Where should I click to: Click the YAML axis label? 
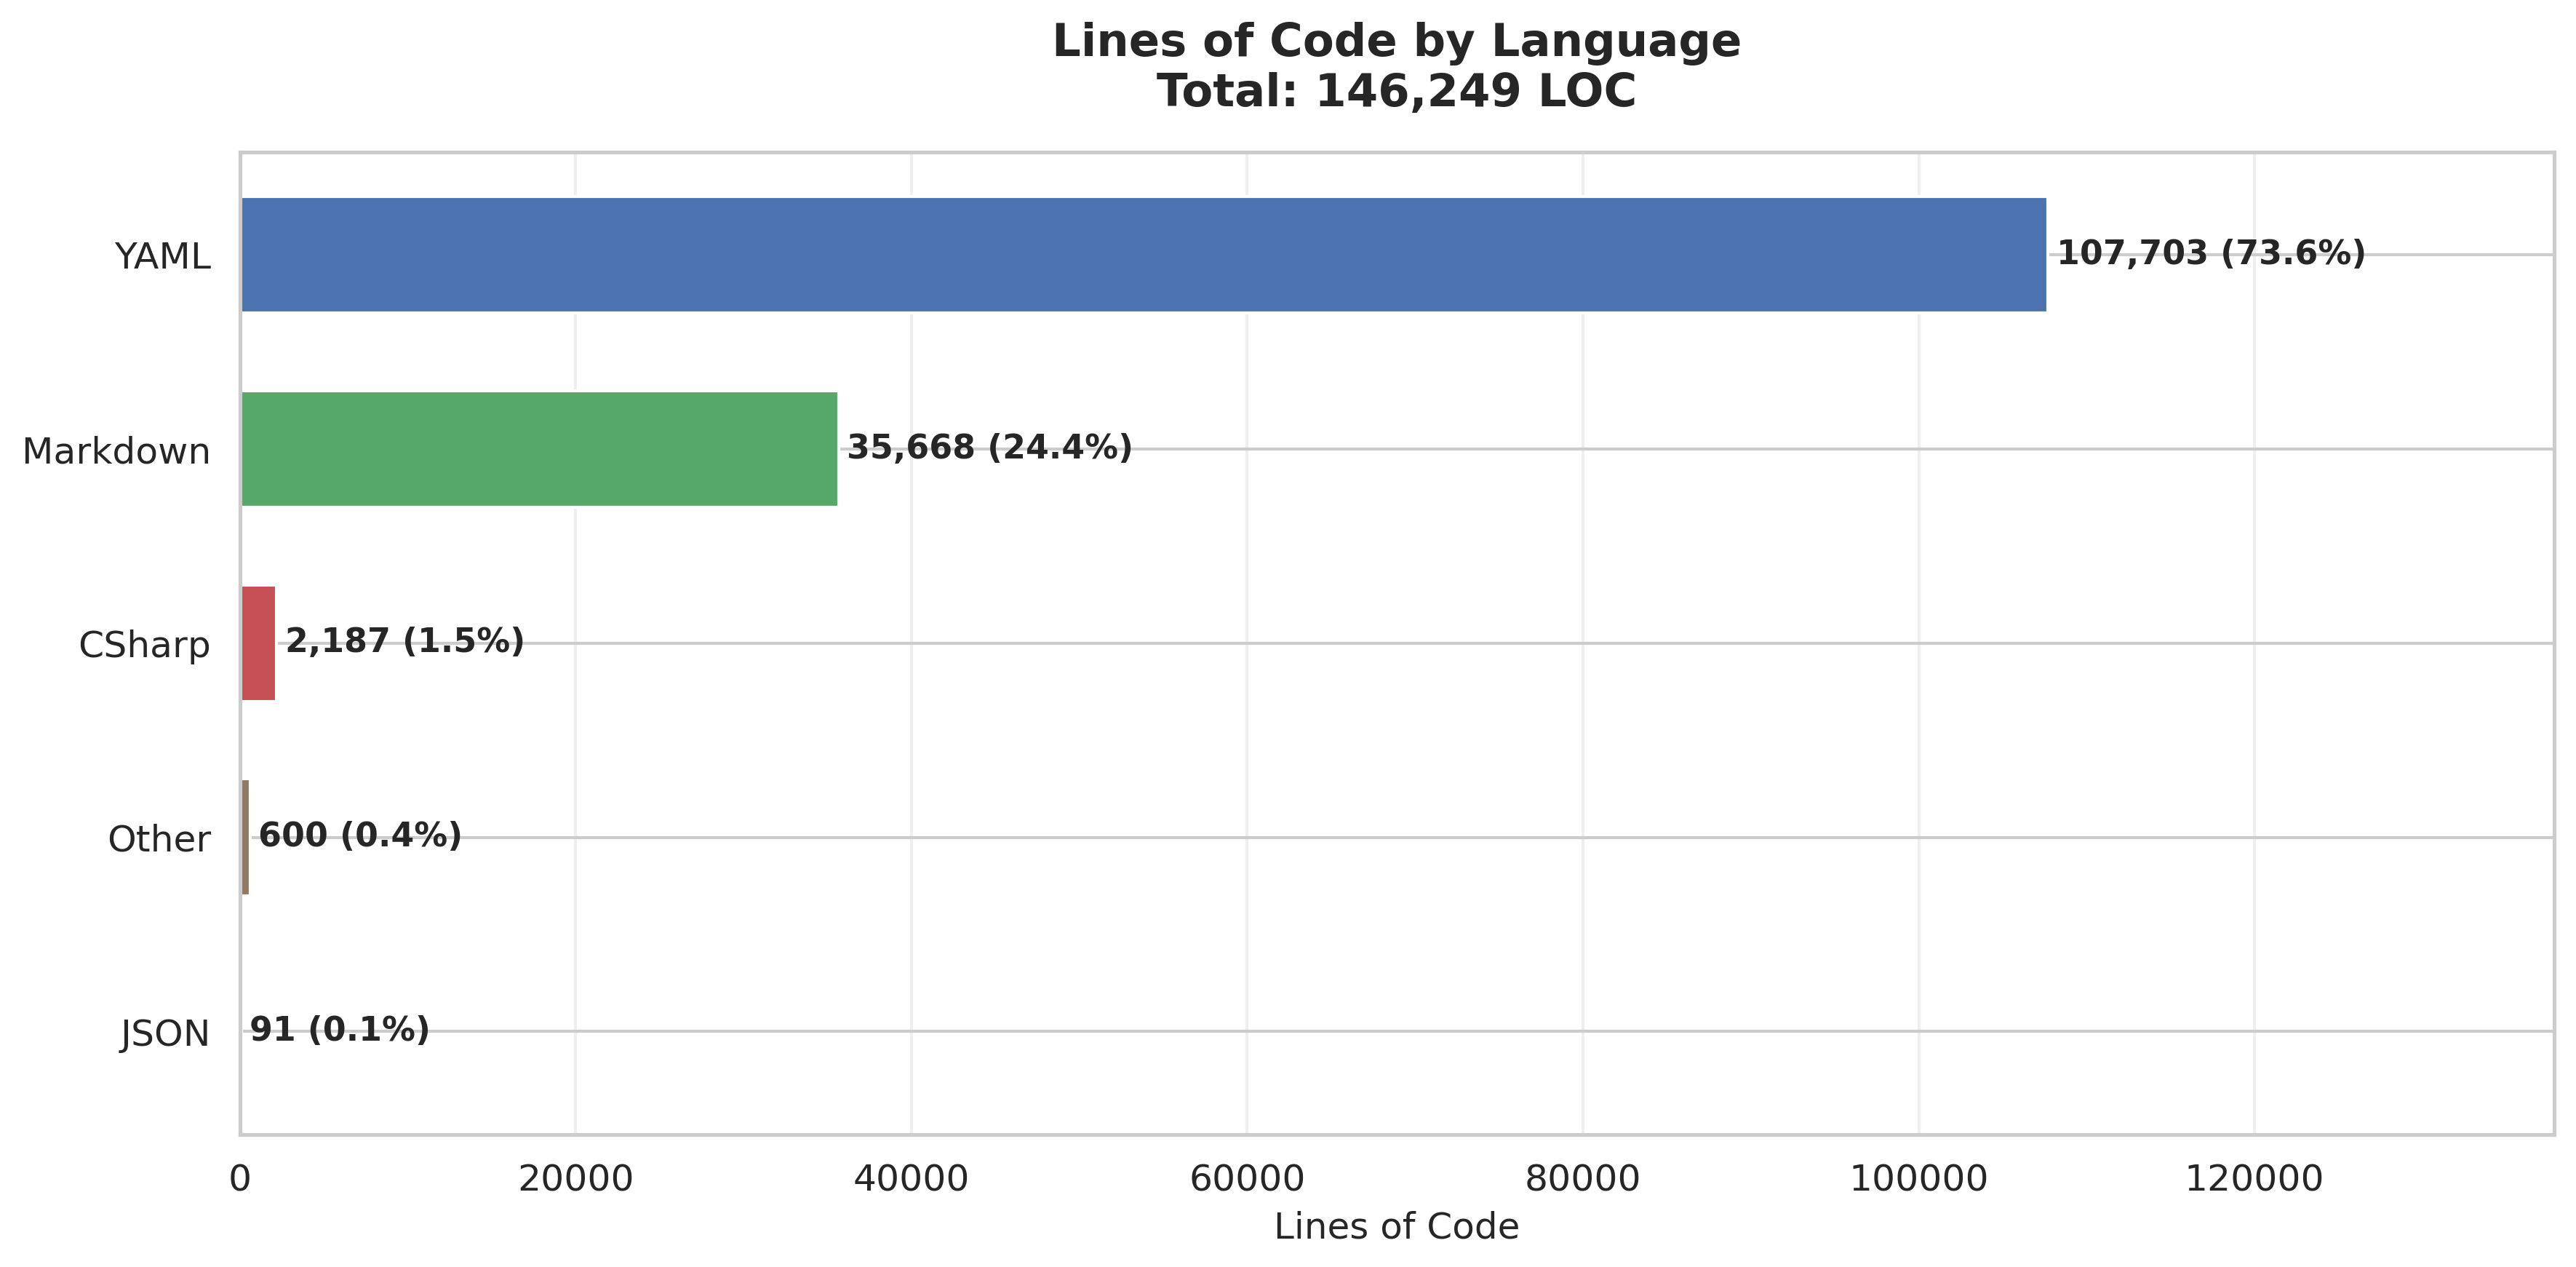[x=162, y=257]
